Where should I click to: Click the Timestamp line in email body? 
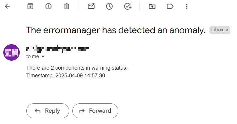pyautogui.click(x=66, y=76)
